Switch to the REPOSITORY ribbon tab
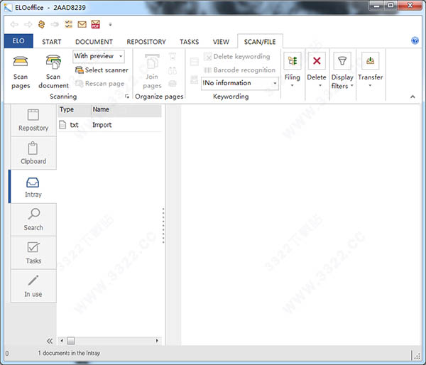 (x=146, y=42)
